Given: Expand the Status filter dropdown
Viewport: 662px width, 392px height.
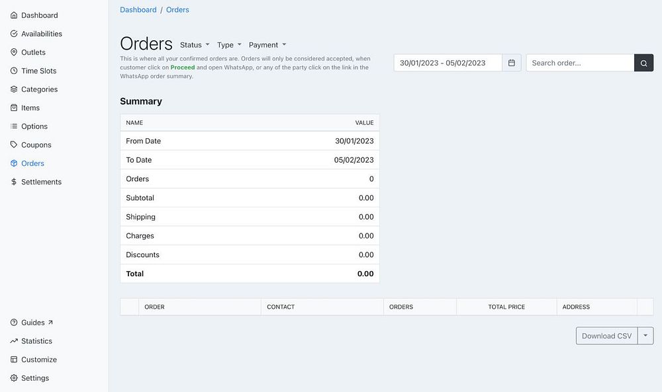Looking at the screenshot, I should (x=195, y=45).
